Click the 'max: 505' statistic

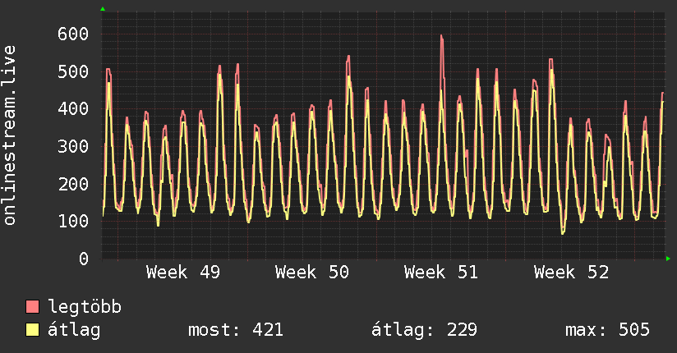coord(607,330)
